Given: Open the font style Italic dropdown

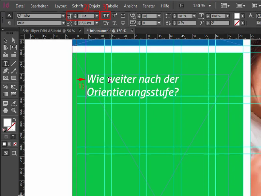Looking at the screenshot, I should click(63, 23).
